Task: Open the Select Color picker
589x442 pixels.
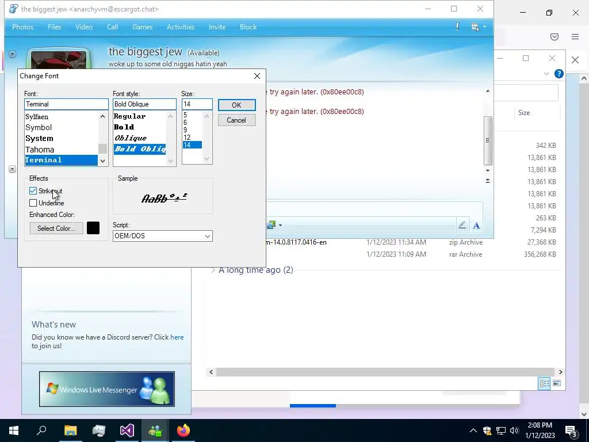Action: [x=56, y=228]
